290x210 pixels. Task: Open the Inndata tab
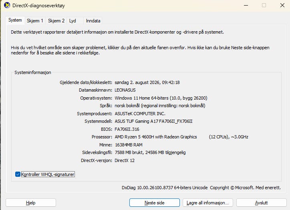[93, 21]
